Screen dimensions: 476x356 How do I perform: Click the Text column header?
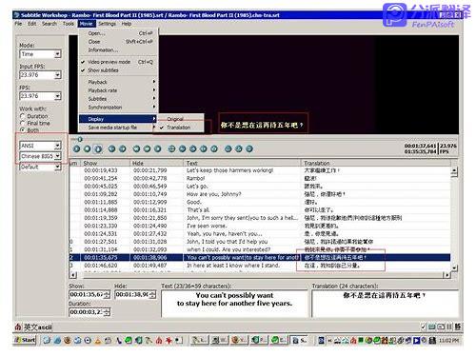point(242,163)
